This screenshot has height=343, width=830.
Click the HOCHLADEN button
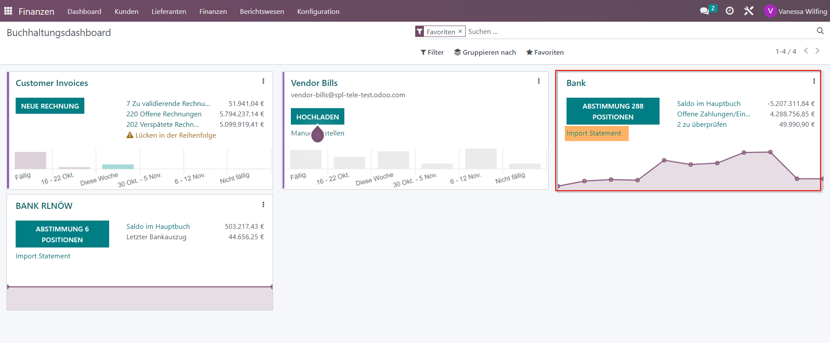coord(317,117)
